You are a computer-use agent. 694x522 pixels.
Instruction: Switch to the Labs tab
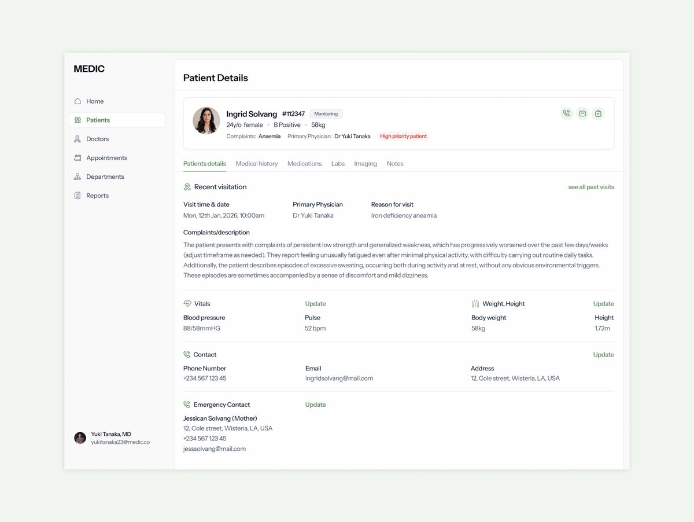(338, 164)
